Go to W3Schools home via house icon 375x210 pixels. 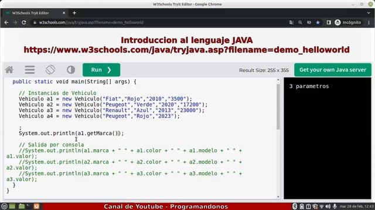coord(9,70)
